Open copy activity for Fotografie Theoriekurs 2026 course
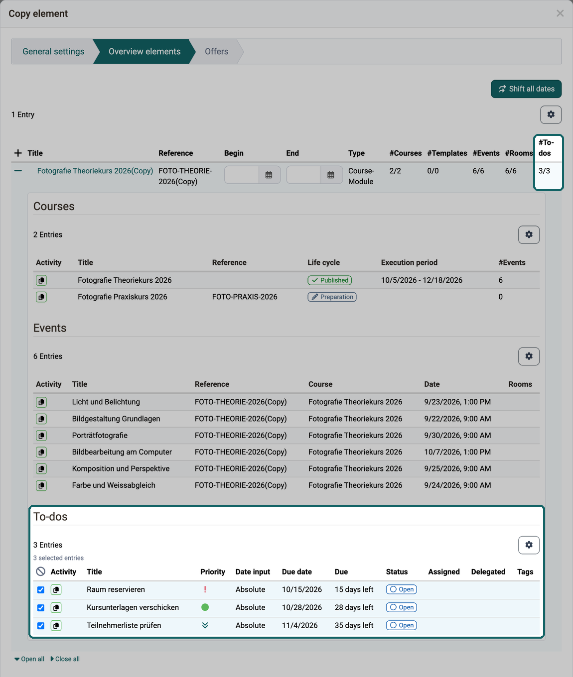573x677 pixels. point(41,280)
